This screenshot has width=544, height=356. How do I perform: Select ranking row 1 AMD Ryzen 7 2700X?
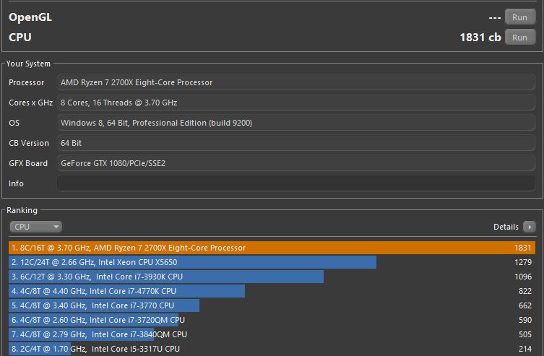272,248
